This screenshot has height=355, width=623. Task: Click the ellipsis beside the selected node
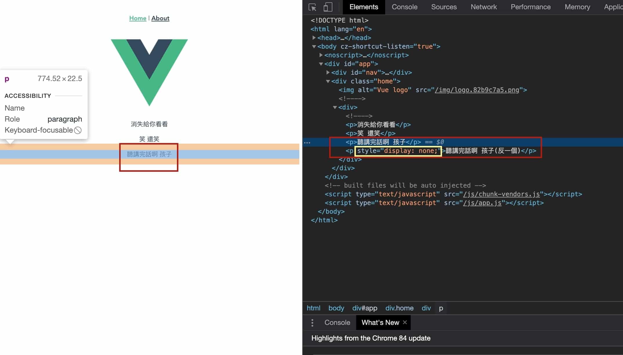(x=307, y=142)
